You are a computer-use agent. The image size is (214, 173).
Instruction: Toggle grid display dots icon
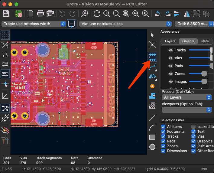coord(5,35)
